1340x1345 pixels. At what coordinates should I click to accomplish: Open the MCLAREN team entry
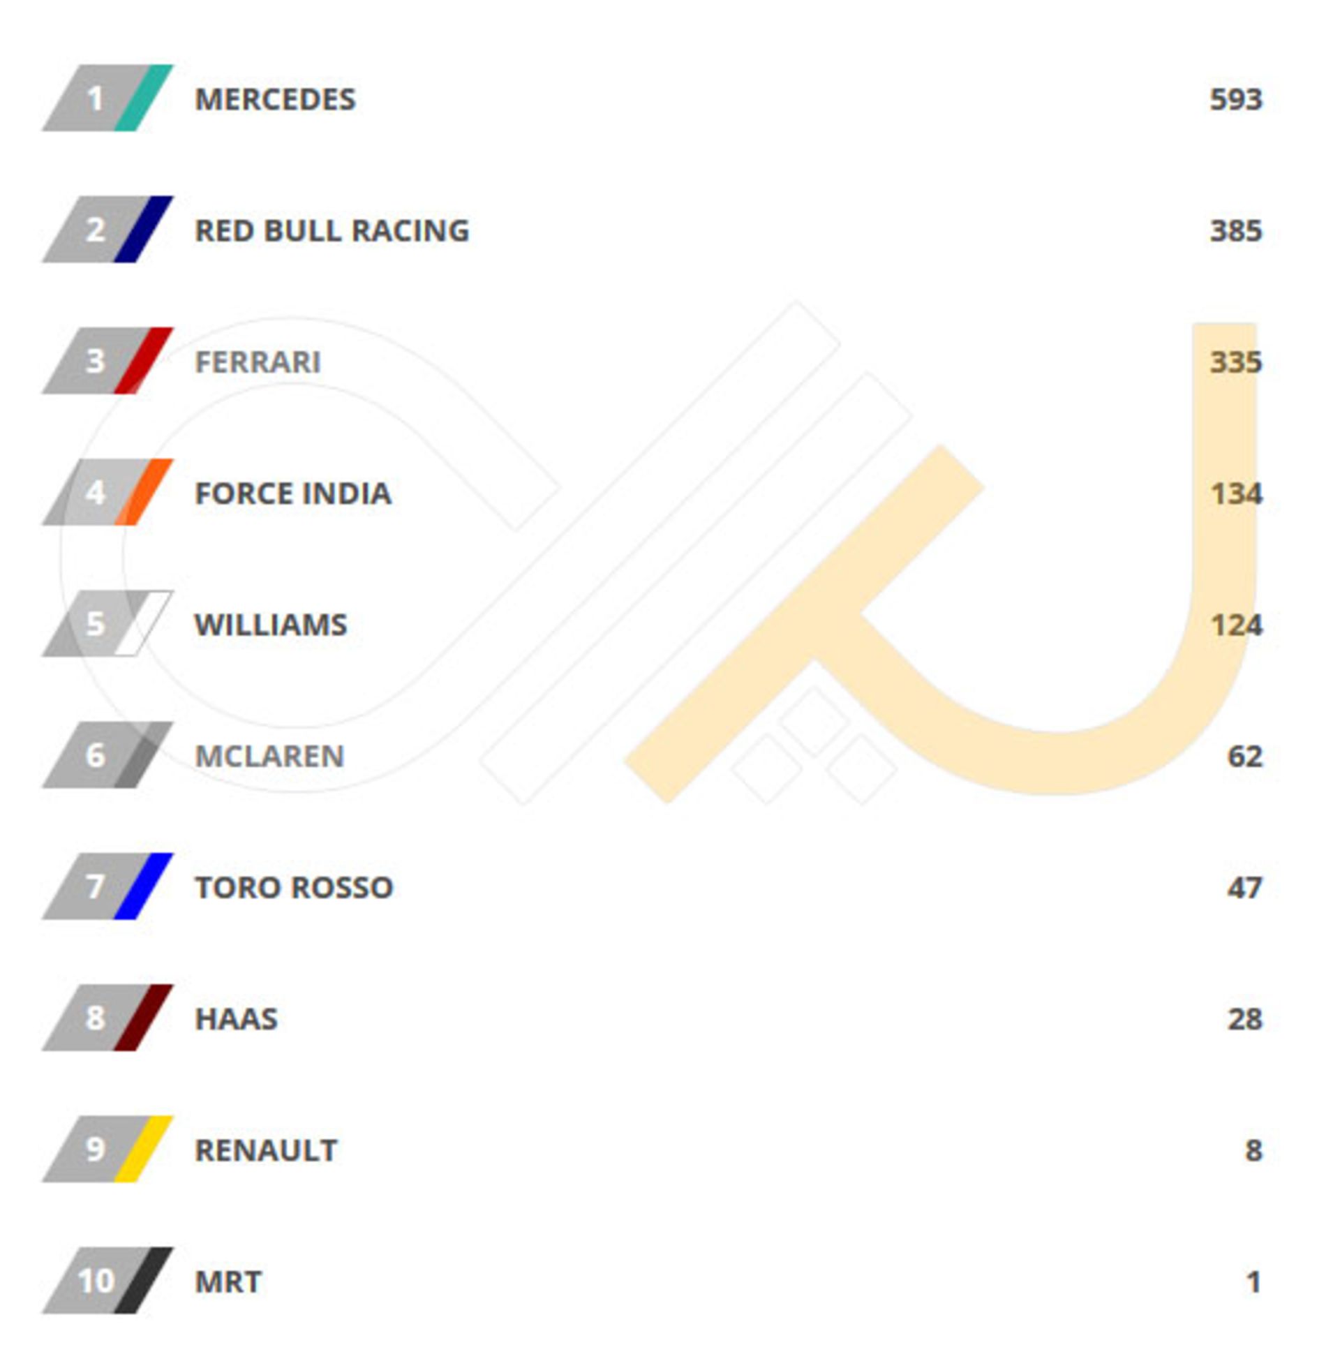(269, 756)
